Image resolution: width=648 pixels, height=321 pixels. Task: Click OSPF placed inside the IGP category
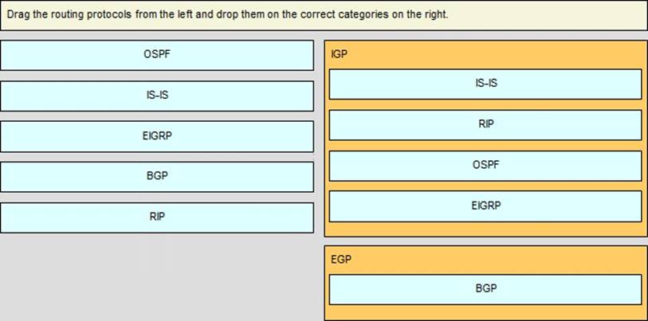[x=485, y=166]
